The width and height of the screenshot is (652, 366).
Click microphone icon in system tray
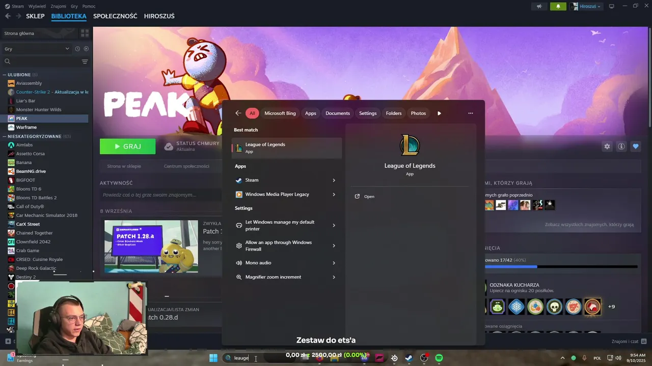pos(584,358)
